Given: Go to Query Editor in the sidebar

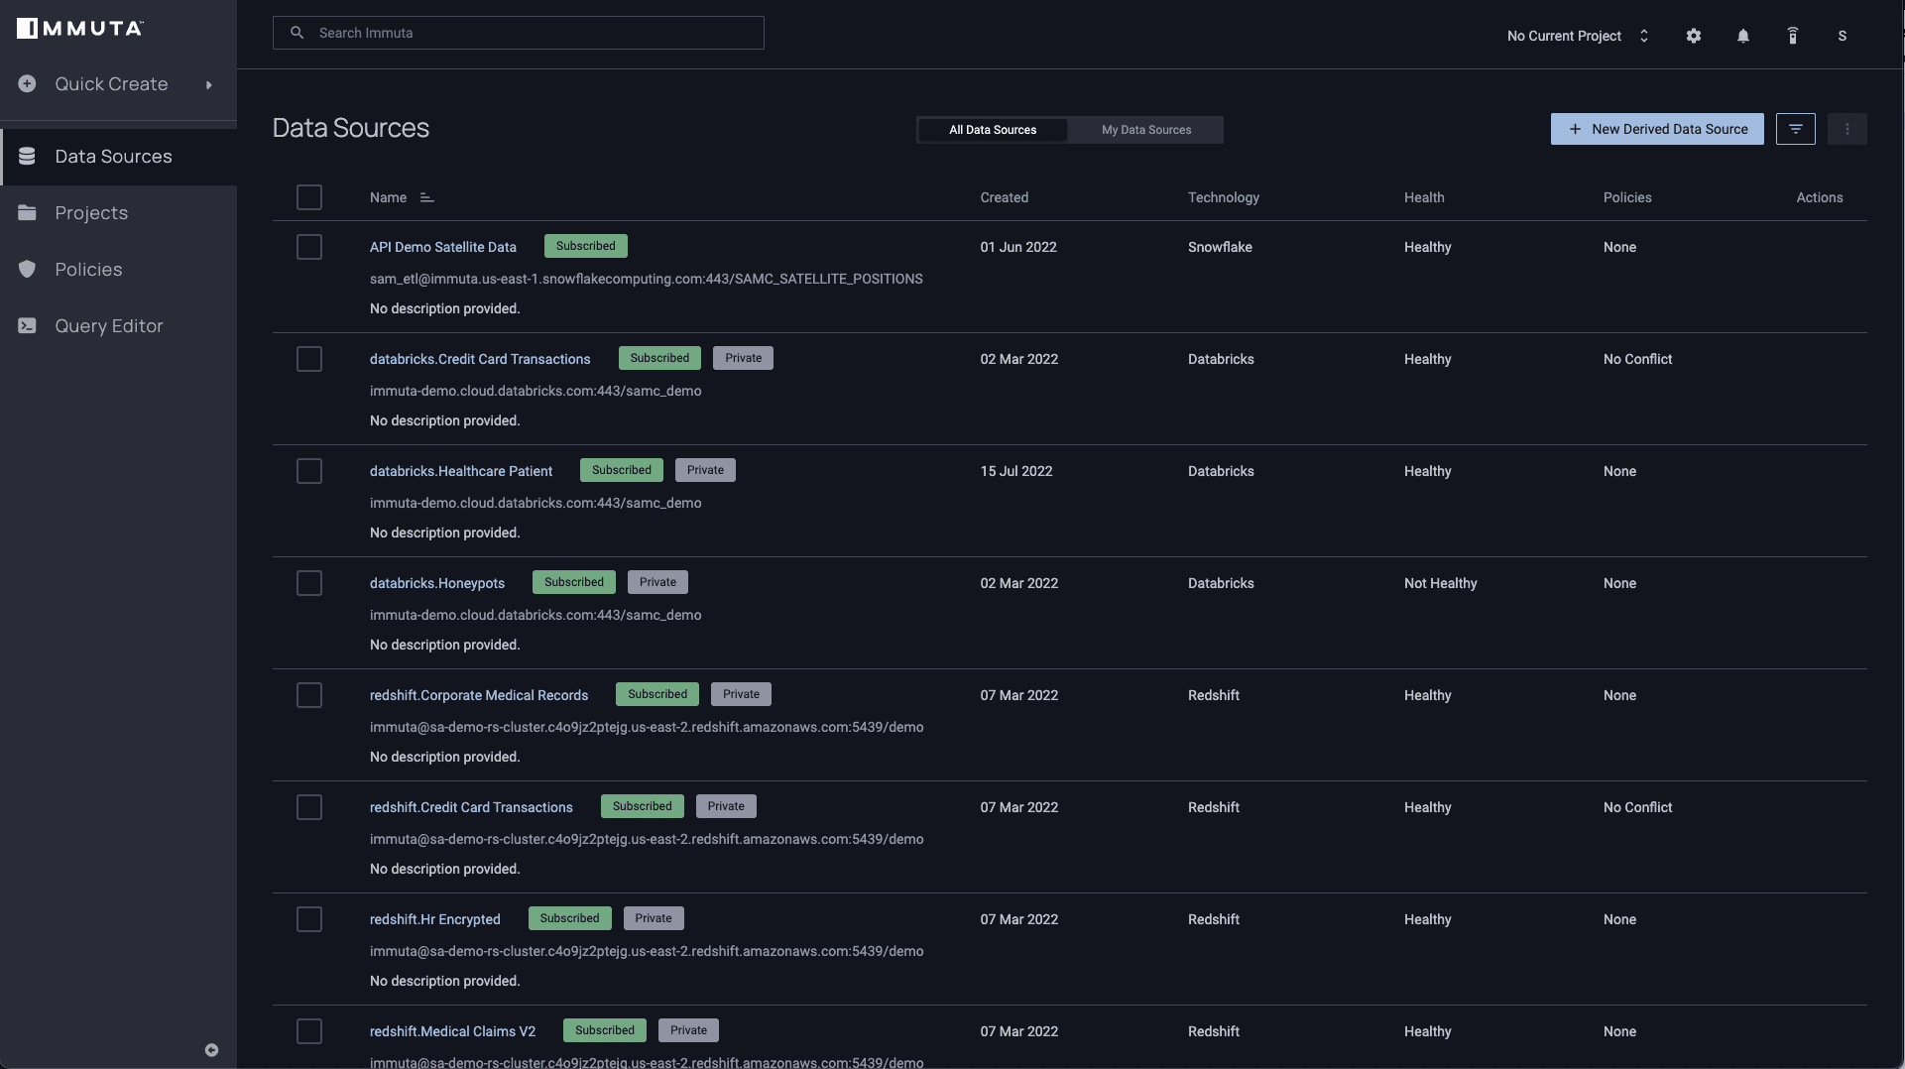Looking at the screenshot, I should click(x=109, y=326).
